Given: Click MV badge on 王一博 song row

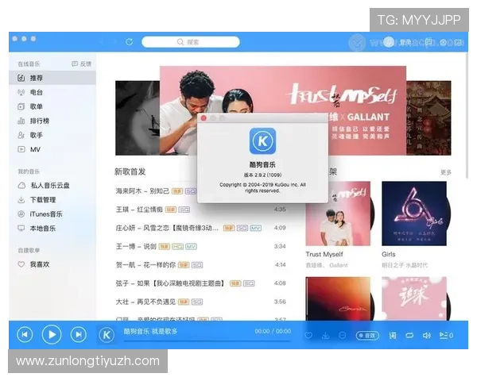Looking at the screenshot, I should tap(191, 247).
